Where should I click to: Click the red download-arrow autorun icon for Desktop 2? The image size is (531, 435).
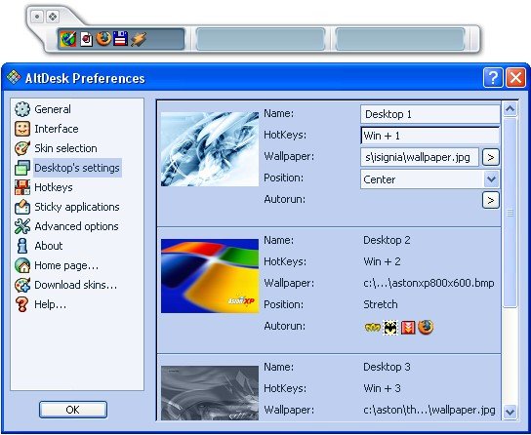click(x=408, y=328)
